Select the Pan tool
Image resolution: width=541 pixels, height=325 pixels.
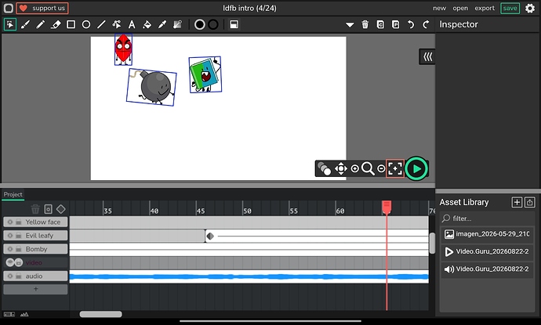[x=341, y=168]
